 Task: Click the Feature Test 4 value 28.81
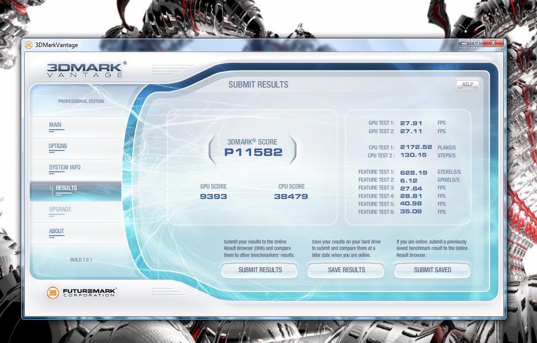click(411, 196)
